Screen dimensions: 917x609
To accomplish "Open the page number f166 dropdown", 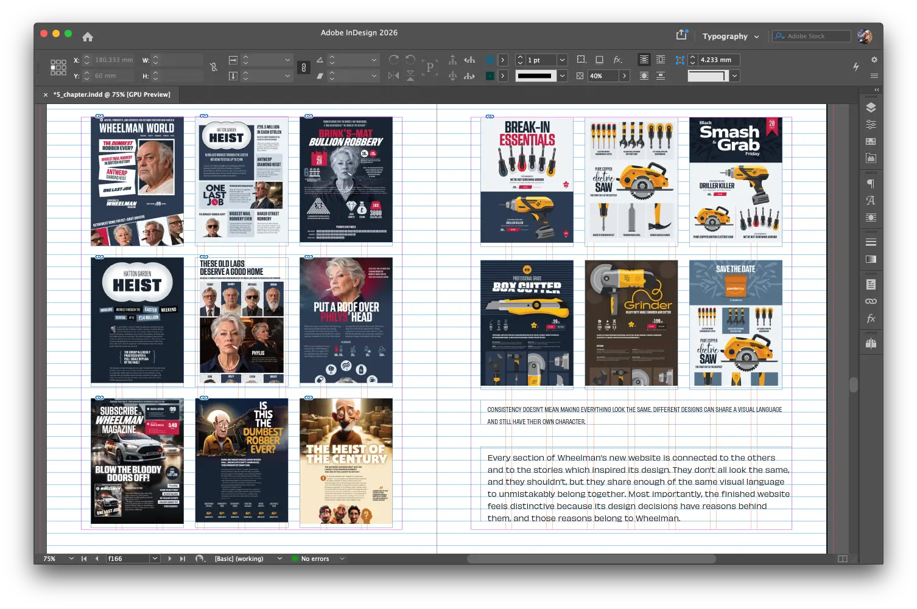I will pyautogui.click(x=155, y=559).
